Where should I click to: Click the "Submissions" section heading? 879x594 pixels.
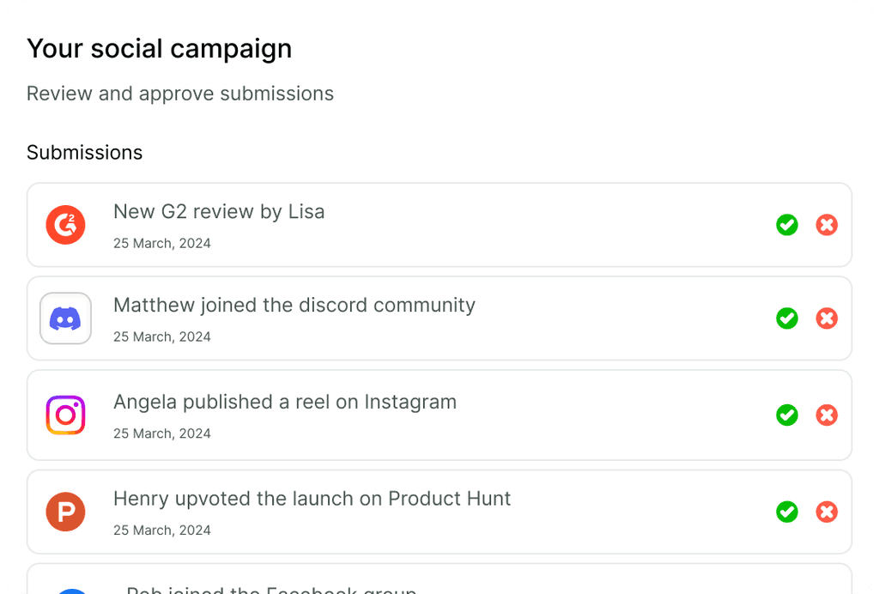click(85, 153)
